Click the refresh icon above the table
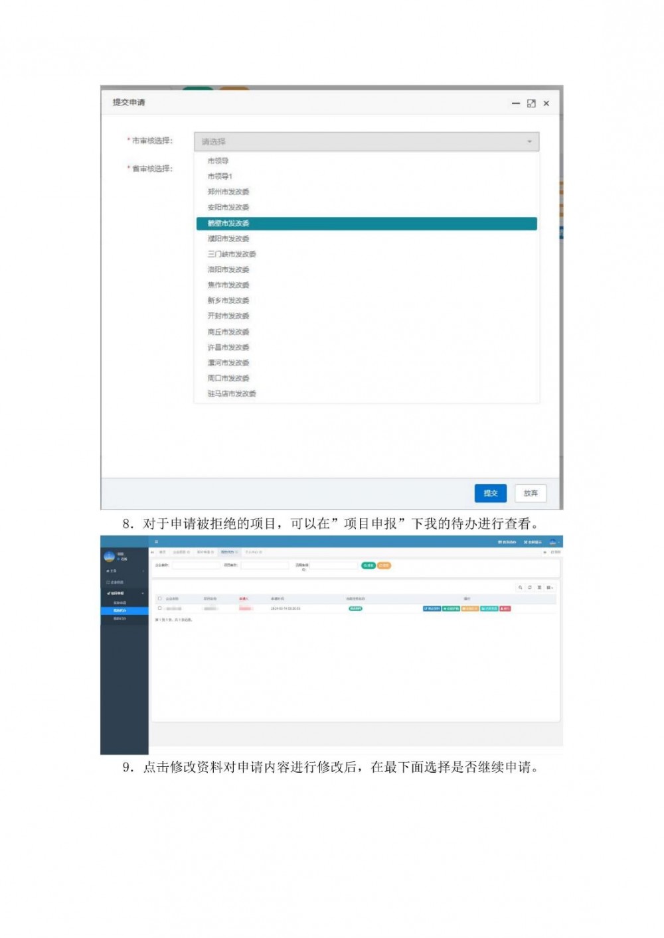664x938 pixels. [x=530, y=588]
